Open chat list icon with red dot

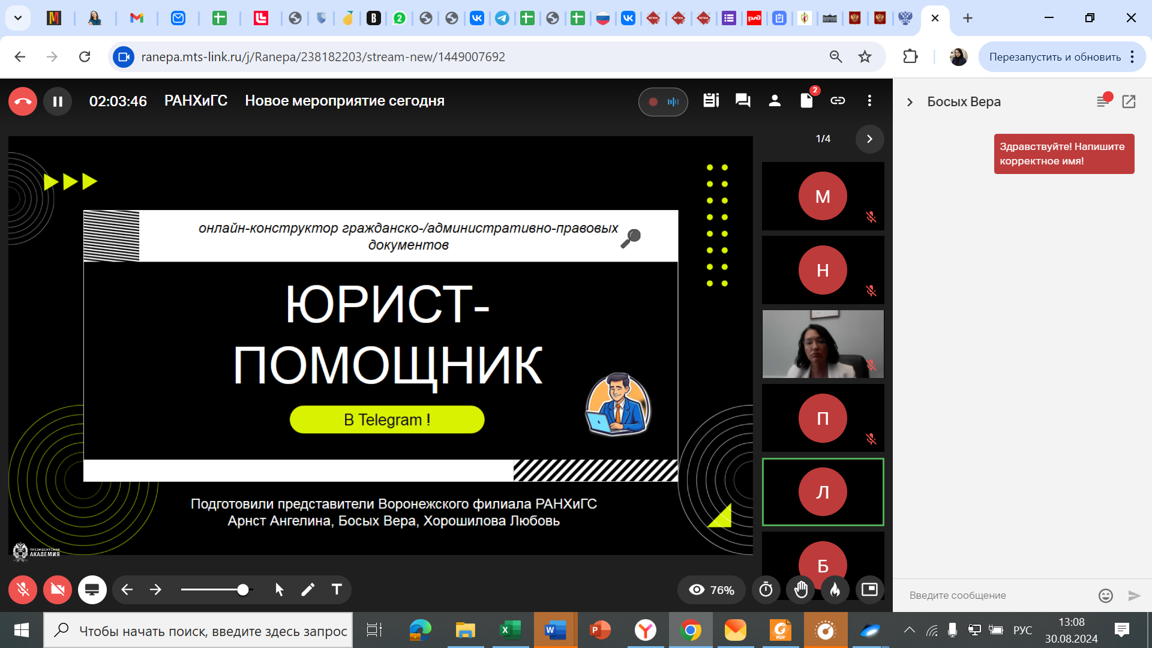[1103, 101]
